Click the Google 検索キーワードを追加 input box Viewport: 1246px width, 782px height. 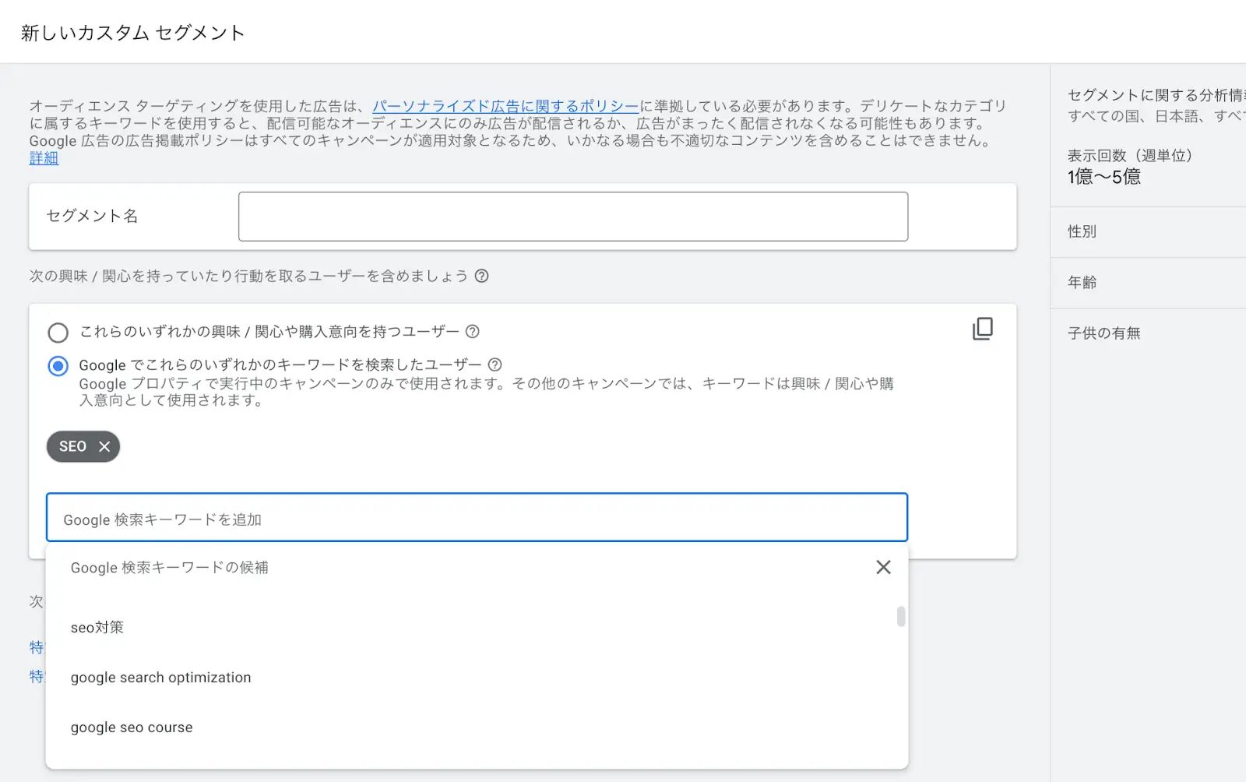pyautogui.click(x=477, y=518)
